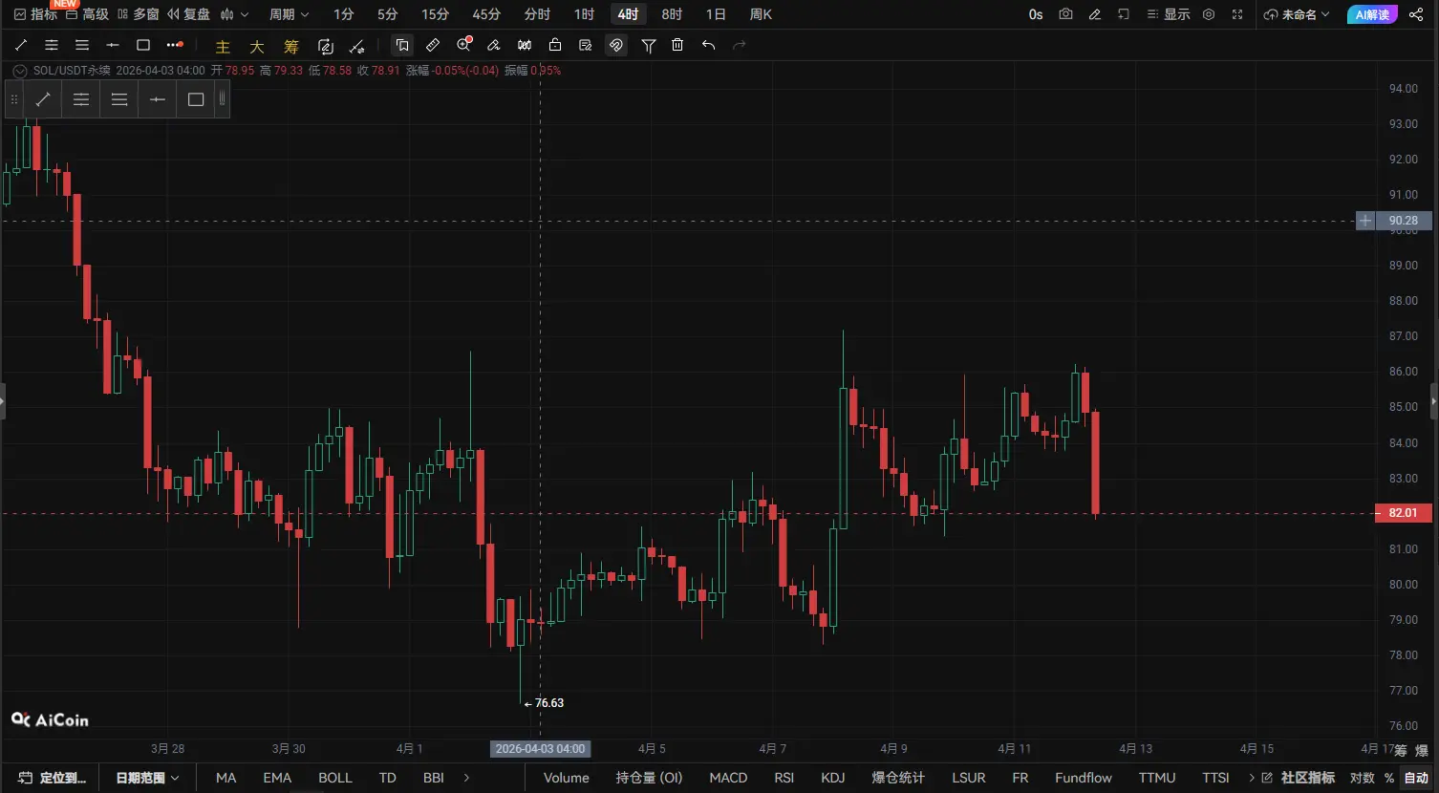Select the second drawing tool with three lines

(52, 45)
